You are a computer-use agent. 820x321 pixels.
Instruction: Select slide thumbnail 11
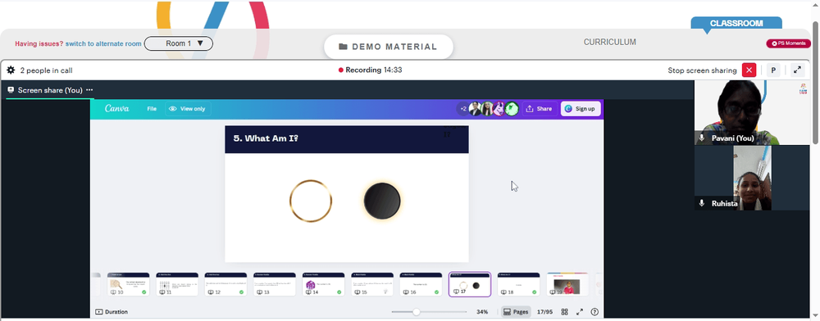point(177,284)
